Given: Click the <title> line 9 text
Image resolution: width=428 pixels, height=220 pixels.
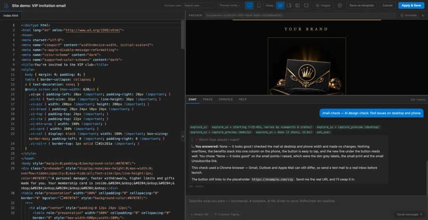Looking at the screenshot, I should tap(65, 65).
